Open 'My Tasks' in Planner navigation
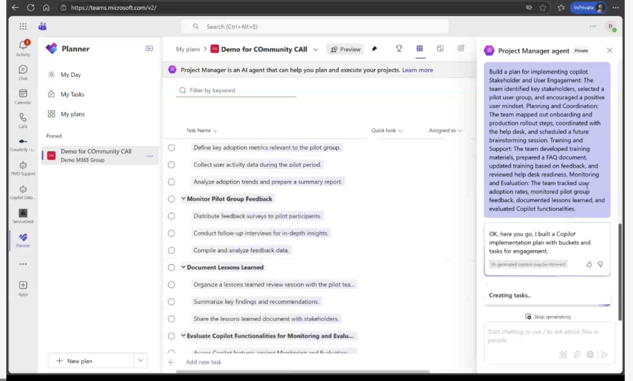Image resolution: width=633 pixels, height=381 pixels. click(x=72, y=94)
